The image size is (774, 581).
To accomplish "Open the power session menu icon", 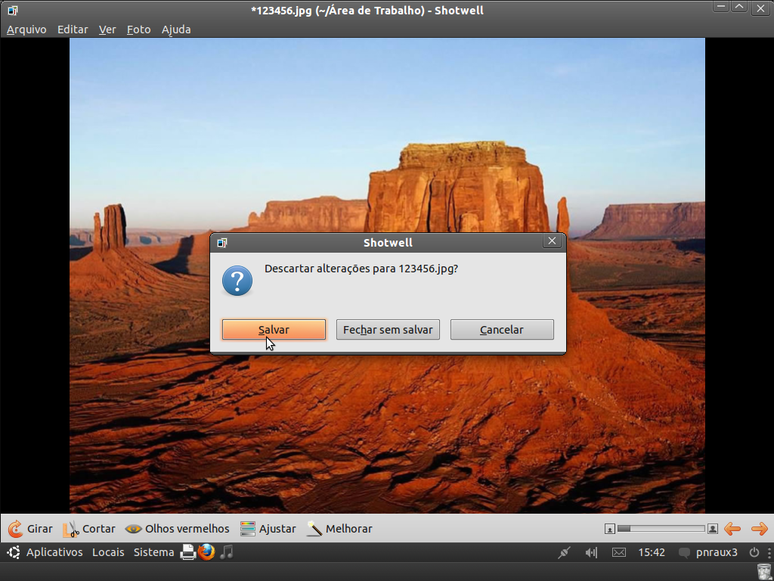I will click(754, 552).
